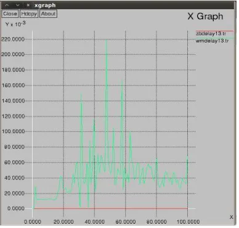Click the 0.0000 x-axis label
The height and width of the screenshot is (228, 239).
[x=33, y=222]
